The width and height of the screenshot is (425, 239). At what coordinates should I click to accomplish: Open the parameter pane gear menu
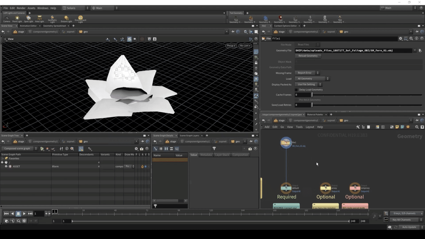pos(400,39)
